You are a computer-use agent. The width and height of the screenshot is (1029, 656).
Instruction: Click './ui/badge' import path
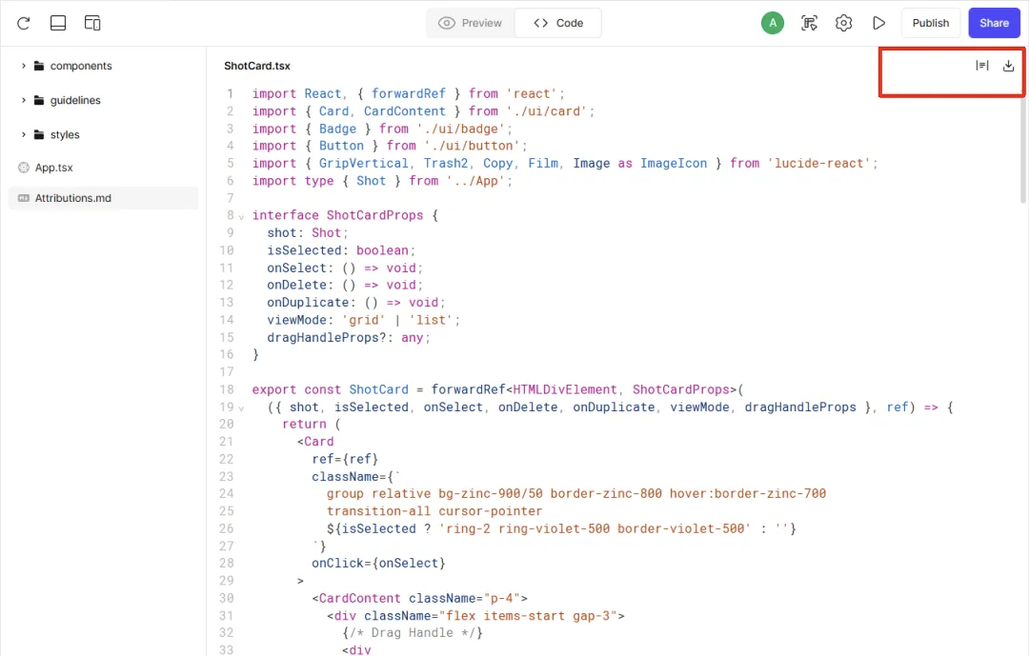pos(461,129)
